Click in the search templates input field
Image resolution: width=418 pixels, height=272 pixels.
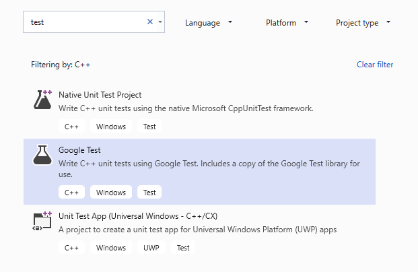coord(84,22)
